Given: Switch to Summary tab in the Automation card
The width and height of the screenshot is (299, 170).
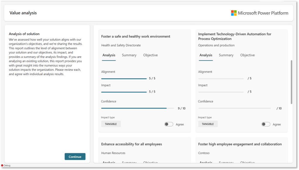Looking at the screenshot, I should coord(226,55).
